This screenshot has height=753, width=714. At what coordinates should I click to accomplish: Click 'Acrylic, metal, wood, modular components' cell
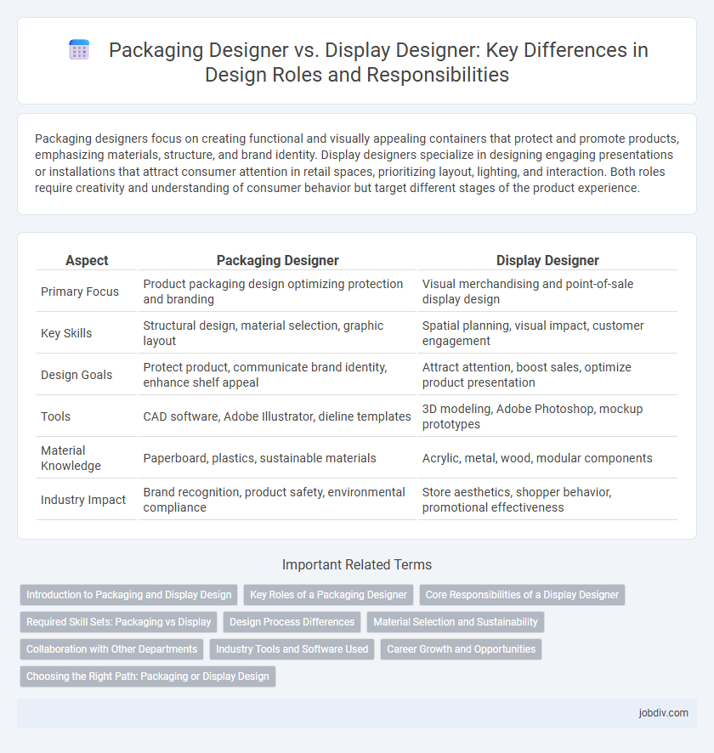pos(547,458)
